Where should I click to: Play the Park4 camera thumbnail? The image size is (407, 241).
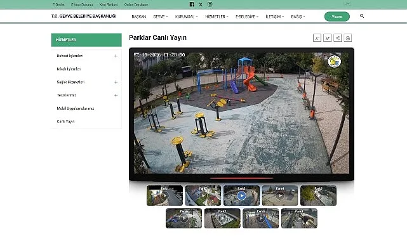[280, 195]
